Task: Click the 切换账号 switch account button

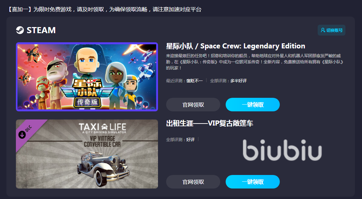Action: (x=331, y=30)
